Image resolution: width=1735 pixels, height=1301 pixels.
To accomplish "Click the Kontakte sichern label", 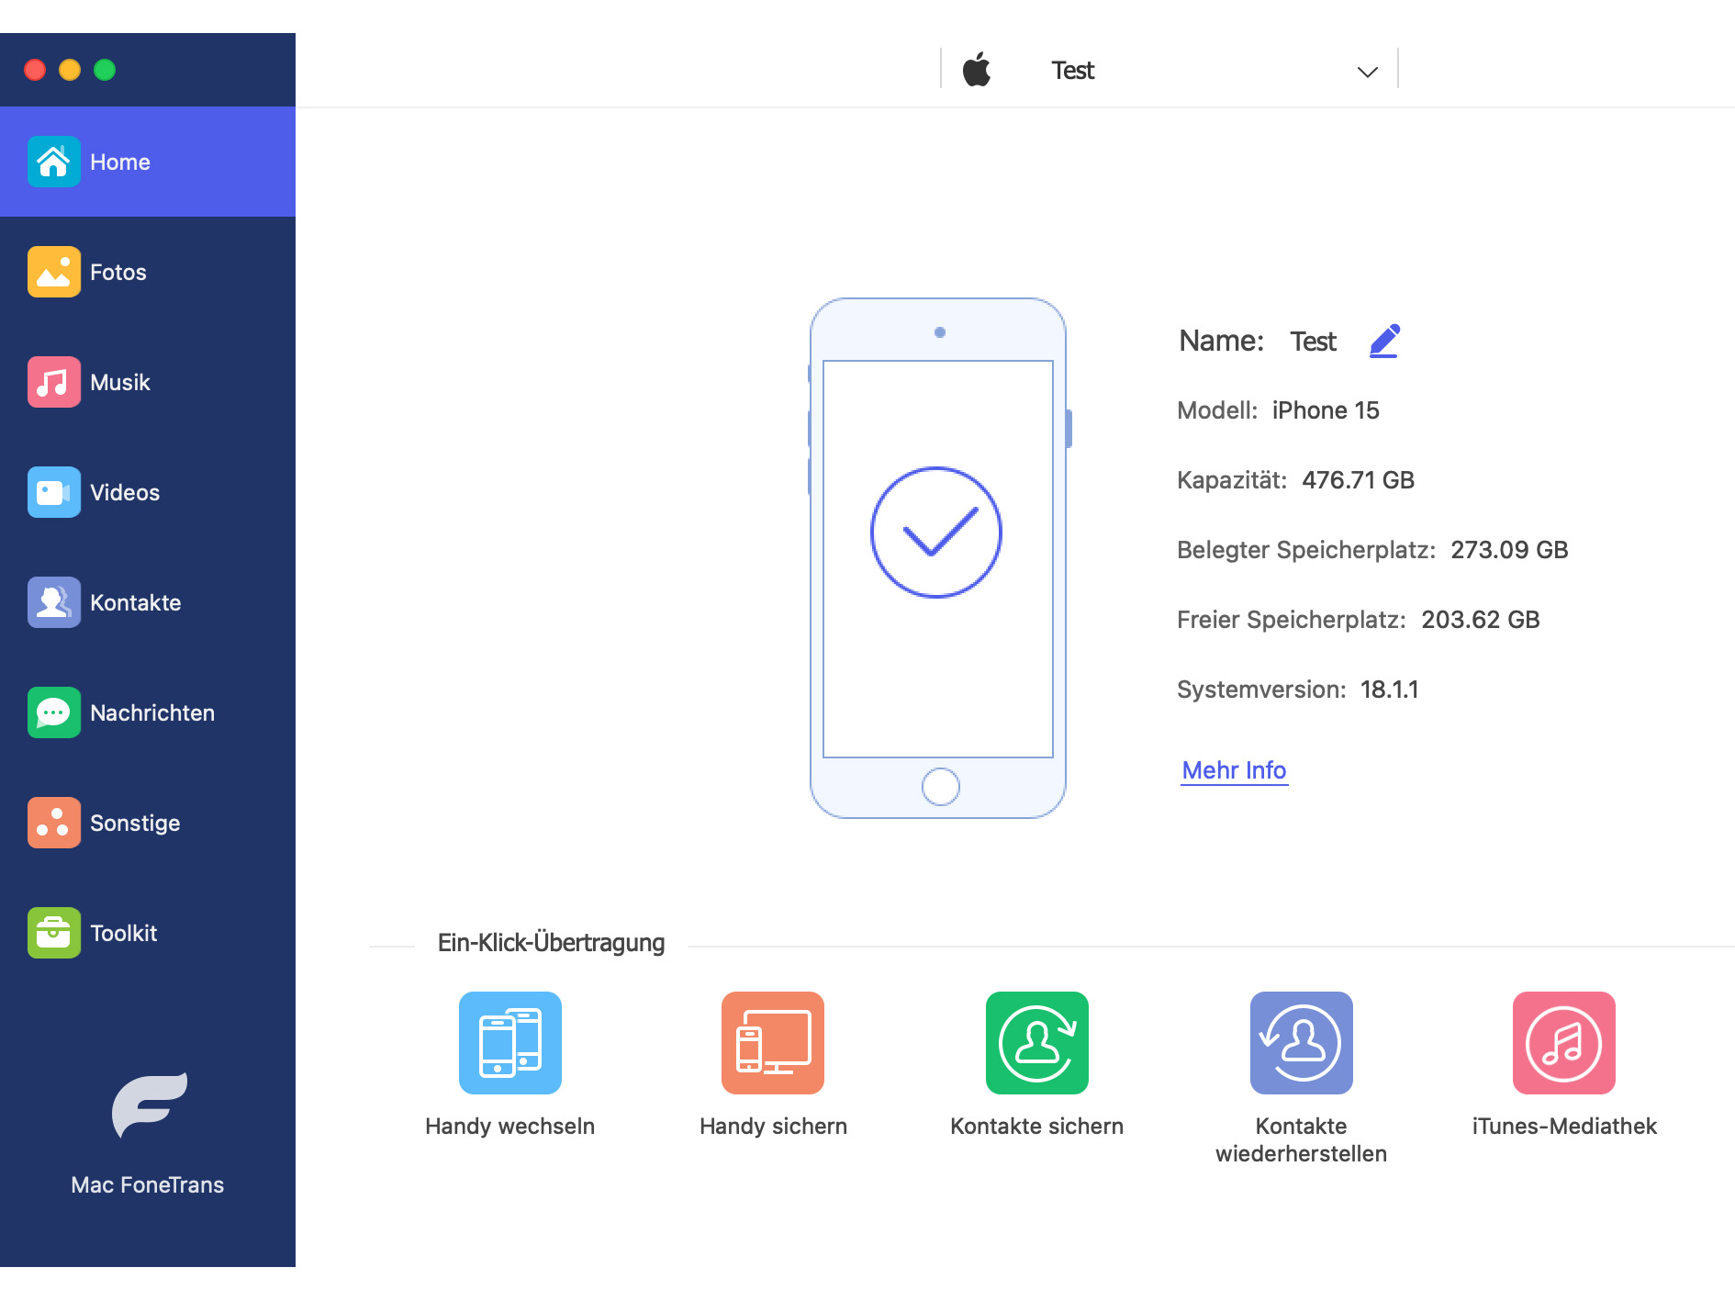I will [1037, 1127].
